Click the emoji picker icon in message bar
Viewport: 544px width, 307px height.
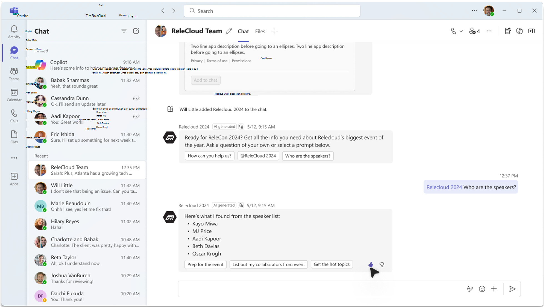[482, 289]
